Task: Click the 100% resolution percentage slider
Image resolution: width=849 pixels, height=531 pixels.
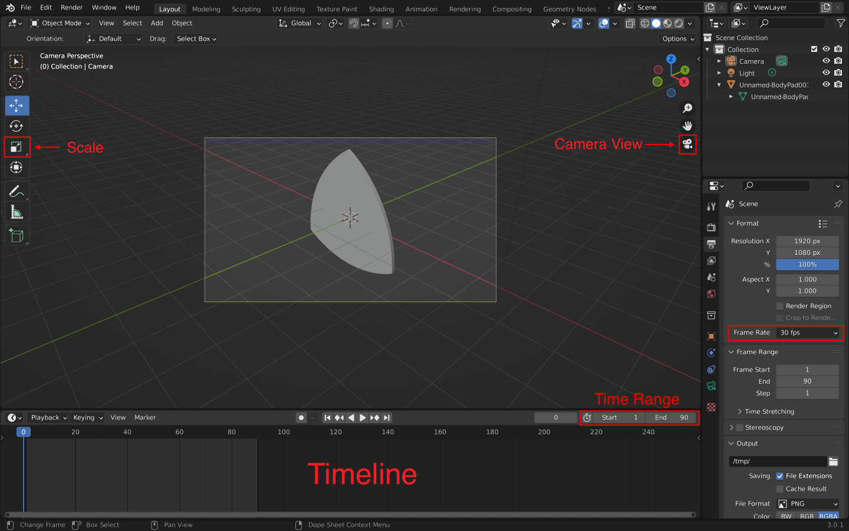Action: [x=807, y=264]
